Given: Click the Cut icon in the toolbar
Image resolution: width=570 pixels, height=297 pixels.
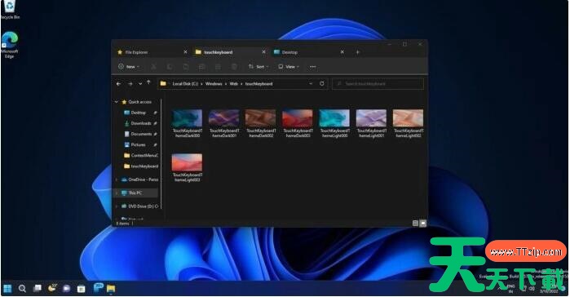Looking at the screenshot, I should click(154, 67).
